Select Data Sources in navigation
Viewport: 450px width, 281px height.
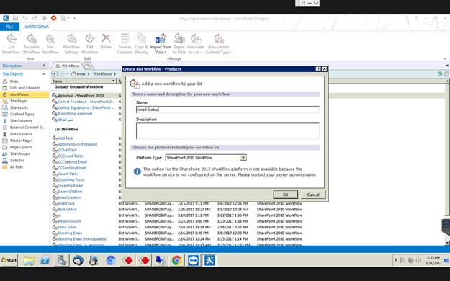point(21,134)
